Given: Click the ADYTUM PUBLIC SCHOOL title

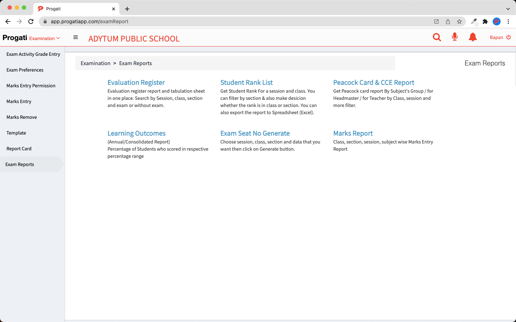Looking at the screenshot, I should (x=134, y=39).
